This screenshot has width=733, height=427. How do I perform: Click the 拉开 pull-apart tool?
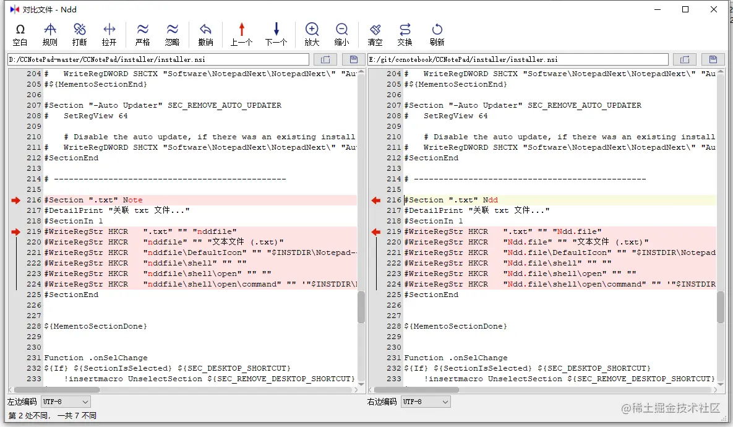click(x=109, y=35)
